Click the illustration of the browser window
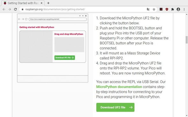The width and height of the screenshot is (188, 117). (x=53, y=48)
